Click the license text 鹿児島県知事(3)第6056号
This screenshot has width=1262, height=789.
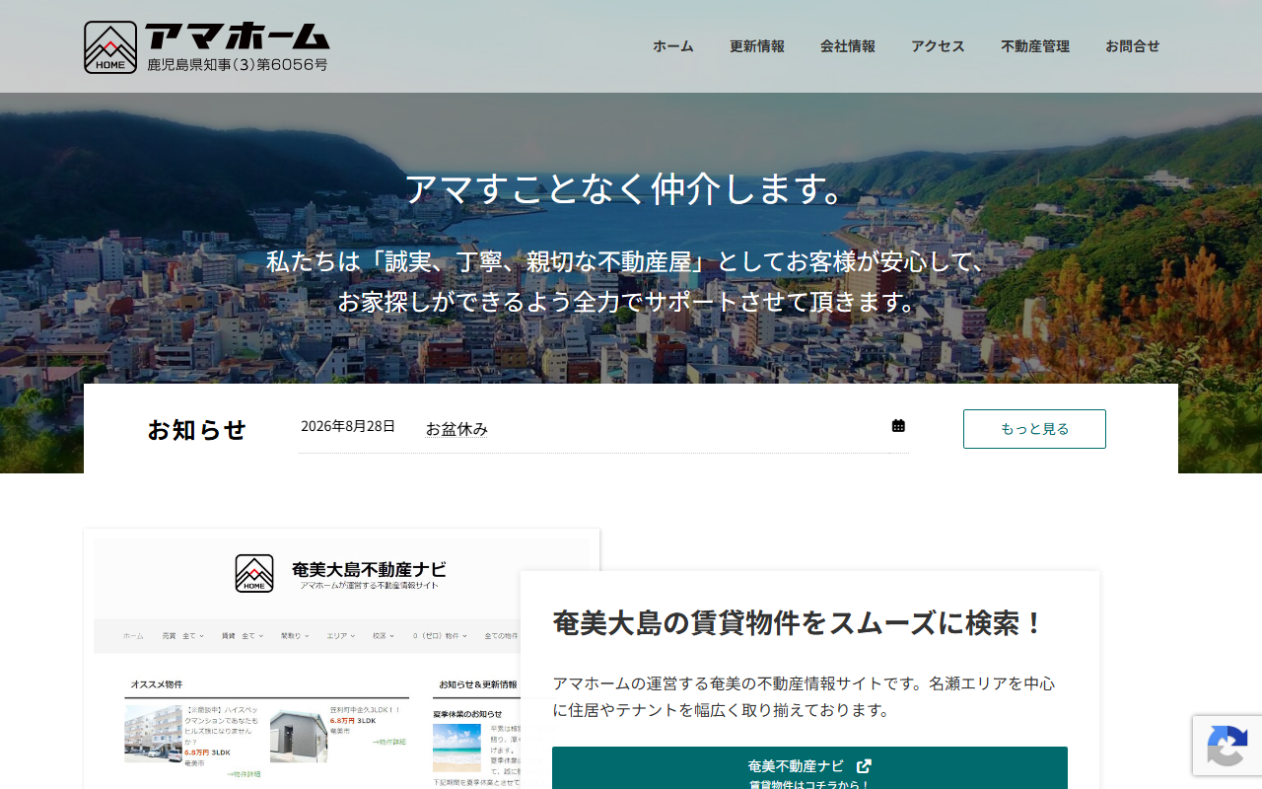click(x=238, y=65)
